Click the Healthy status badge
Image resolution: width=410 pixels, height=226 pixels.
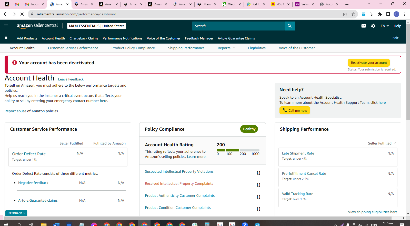click(249, 129)
